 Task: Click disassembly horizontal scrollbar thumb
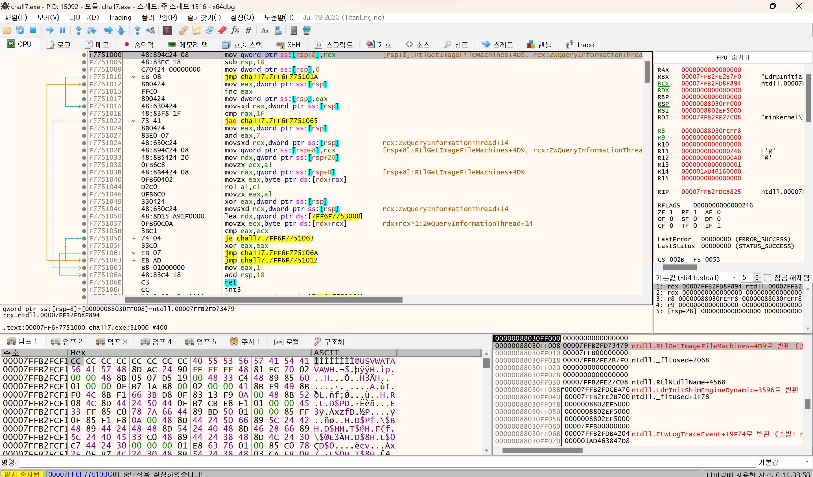(263, 300)
